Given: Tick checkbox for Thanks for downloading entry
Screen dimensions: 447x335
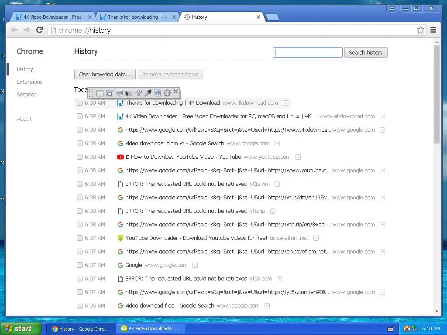Looking at the screenshot, I should 79,103.
